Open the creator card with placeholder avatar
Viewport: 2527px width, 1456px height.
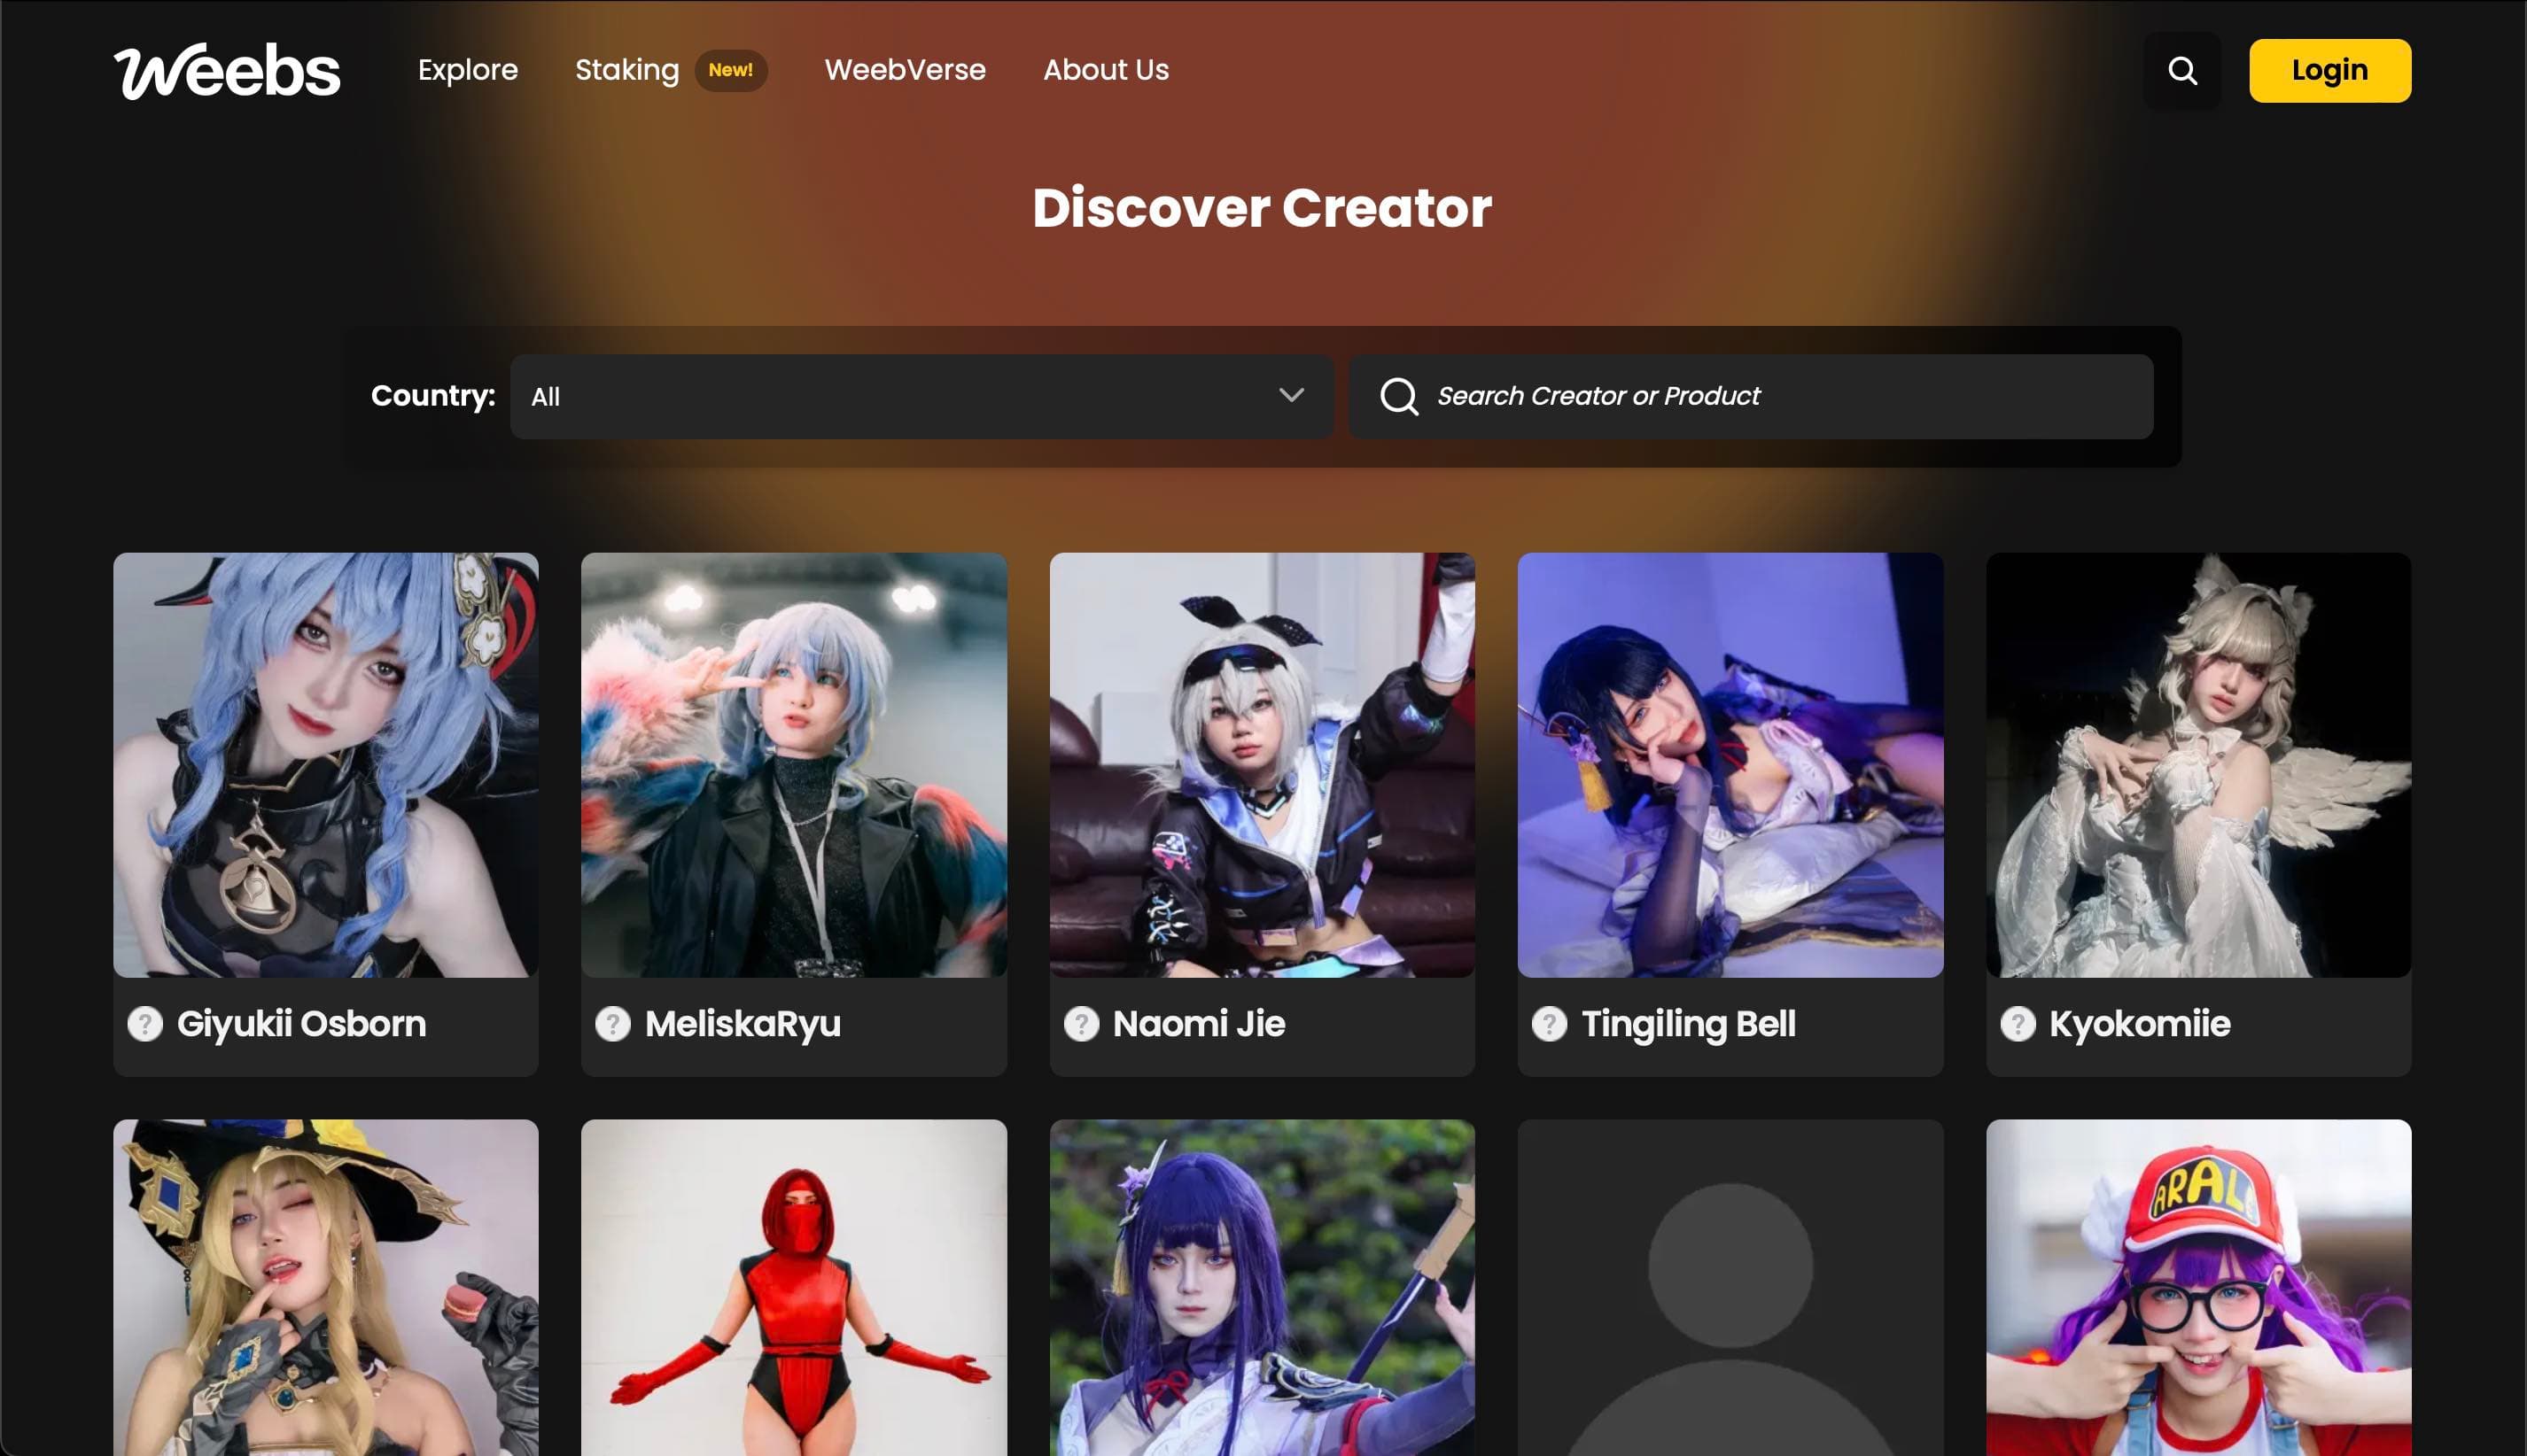(x=1730, y=1288)
